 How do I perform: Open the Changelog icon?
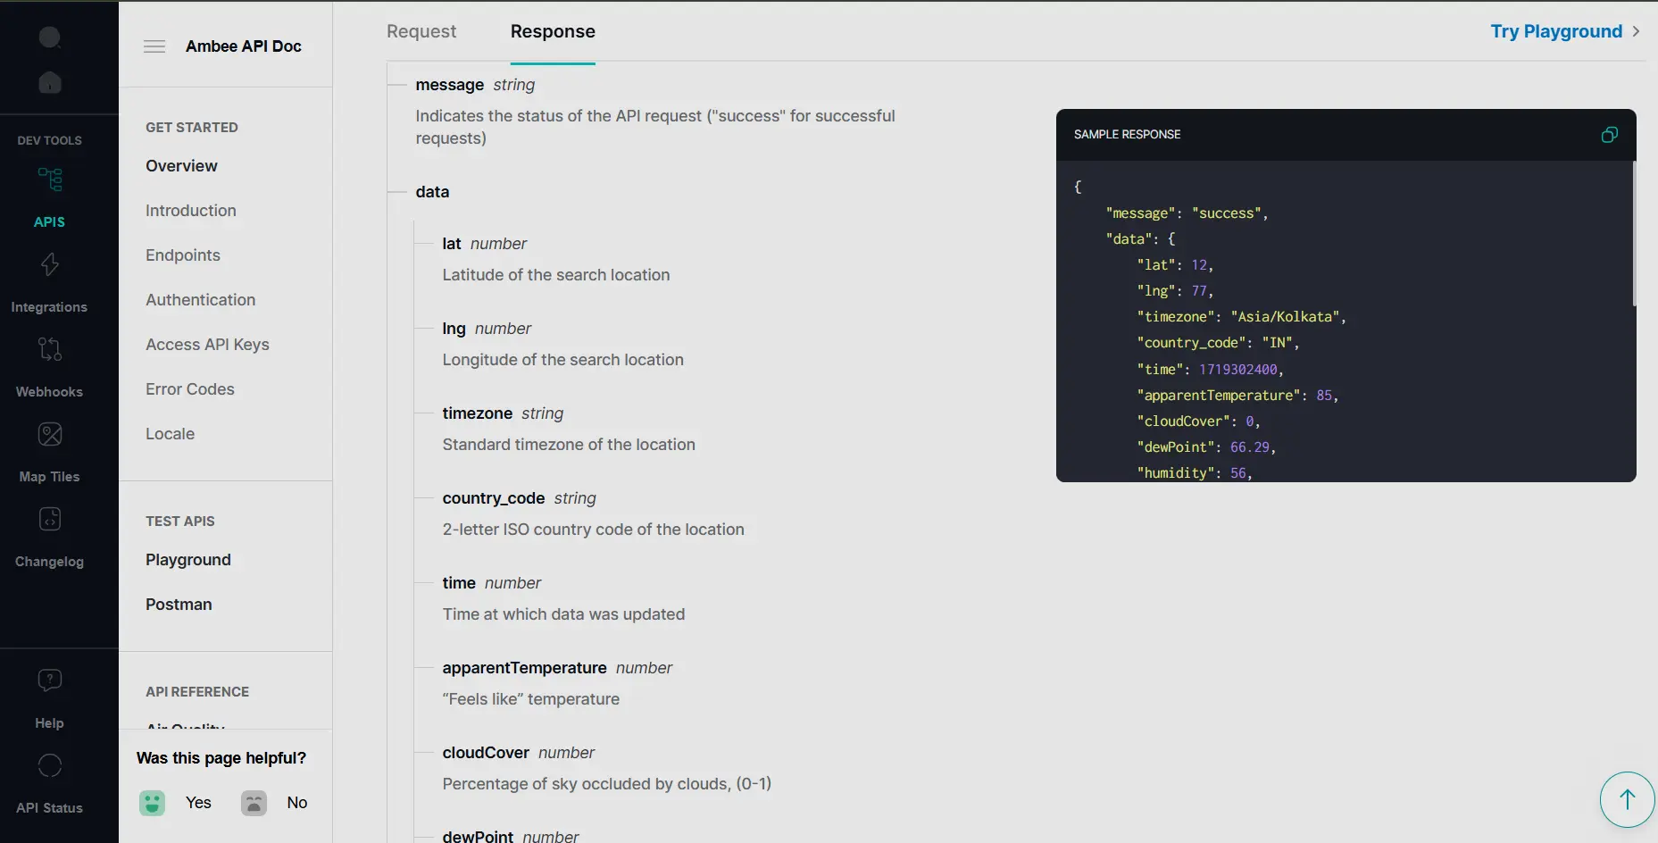tap(49, 519)
